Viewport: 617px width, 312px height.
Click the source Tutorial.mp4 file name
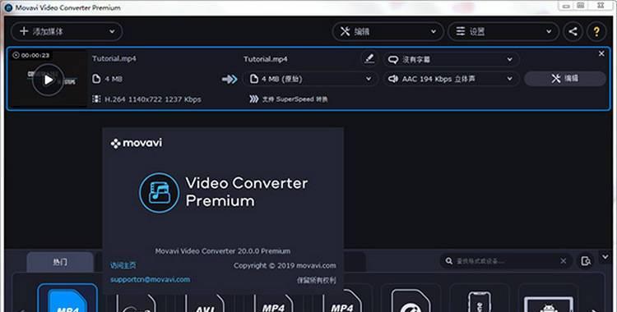point(114,58)
